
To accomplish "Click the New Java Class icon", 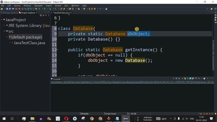I will (x=64, y=9).
